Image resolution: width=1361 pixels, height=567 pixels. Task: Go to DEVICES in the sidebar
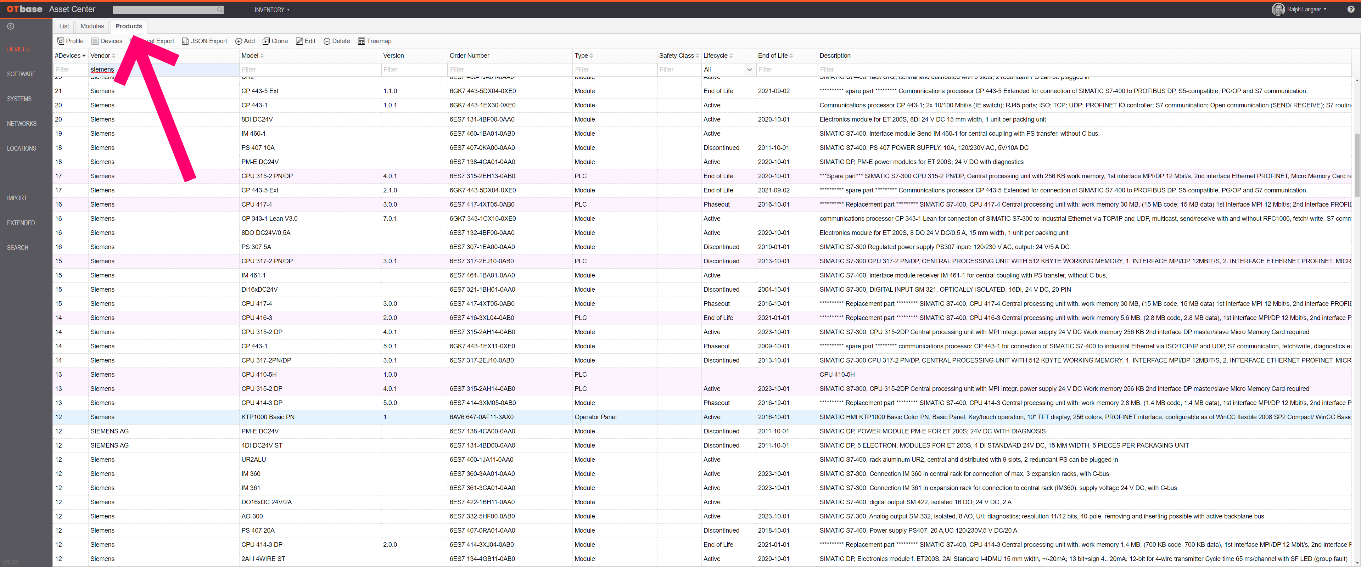pyautogui.click(x=18, y=49)
